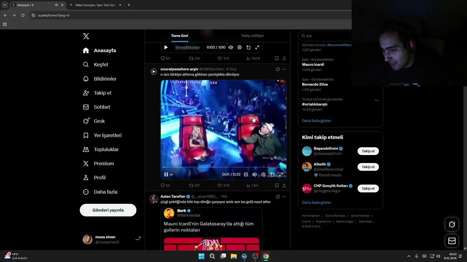Click the browser address bar
This screenshot has height=262, width=467.
coord(190,15)
